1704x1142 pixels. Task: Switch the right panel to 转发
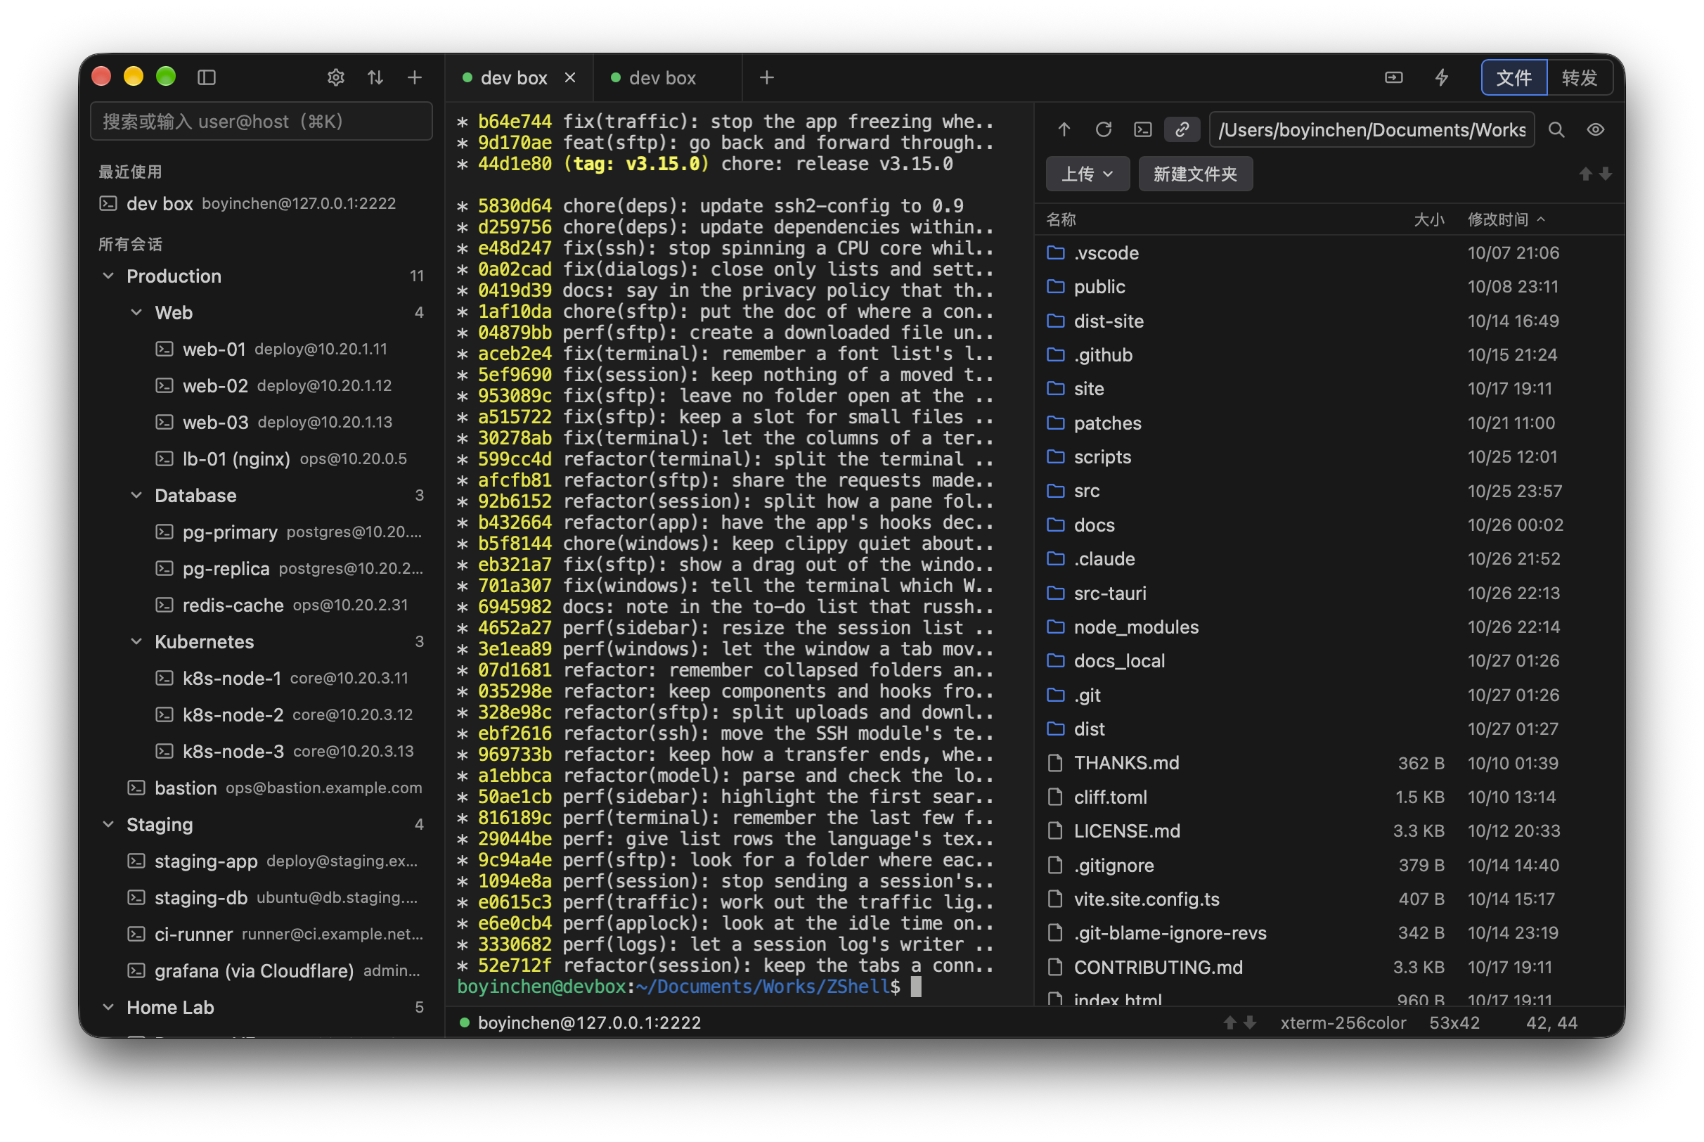[1579, 77]
